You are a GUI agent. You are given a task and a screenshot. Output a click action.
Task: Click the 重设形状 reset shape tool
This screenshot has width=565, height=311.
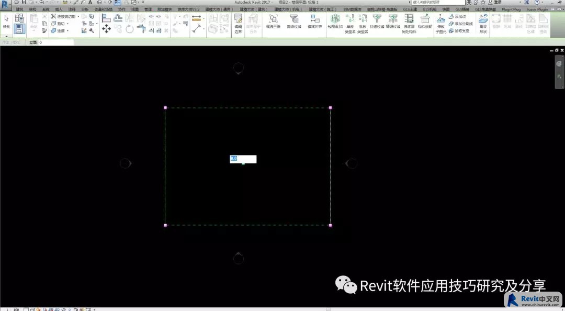coord(483,24)
